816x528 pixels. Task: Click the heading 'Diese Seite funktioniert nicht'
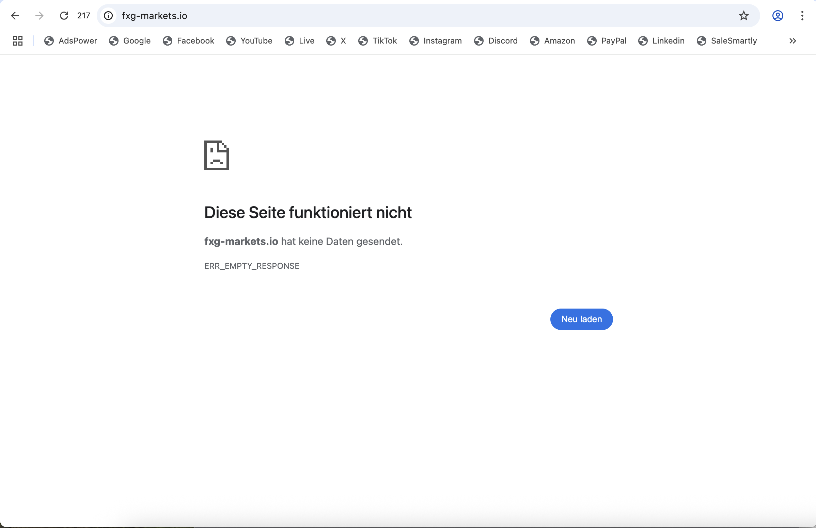click(x=308, y=213)
